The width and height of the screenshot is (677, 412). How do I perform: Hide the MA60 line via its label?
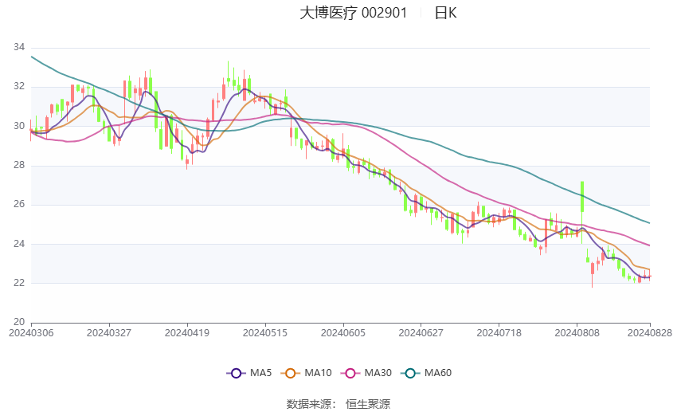(x=438, y=373)
